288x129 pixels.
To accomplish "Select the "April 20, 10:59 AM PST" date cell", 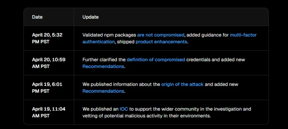I will (48, 63).
